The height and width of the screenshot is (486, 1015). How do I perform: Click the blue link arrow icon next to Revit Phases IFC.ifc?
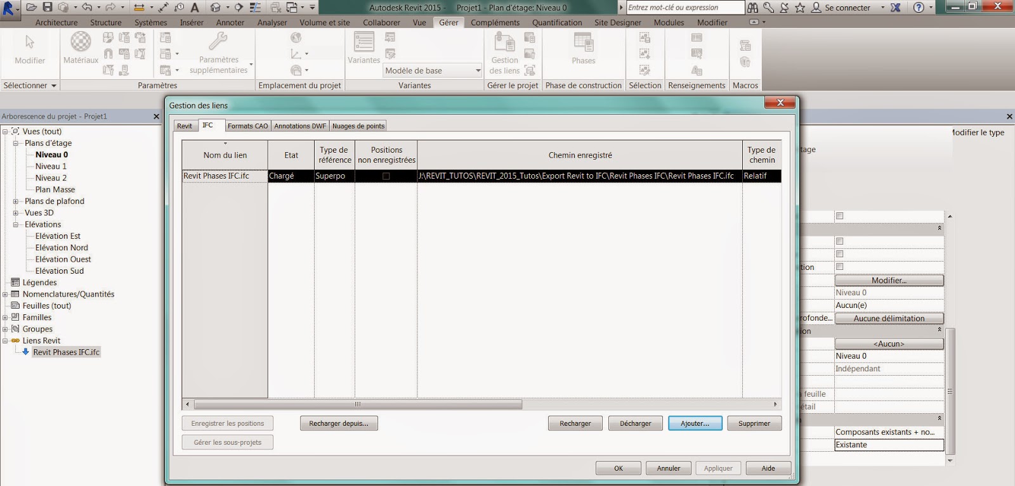pos(25,352)
